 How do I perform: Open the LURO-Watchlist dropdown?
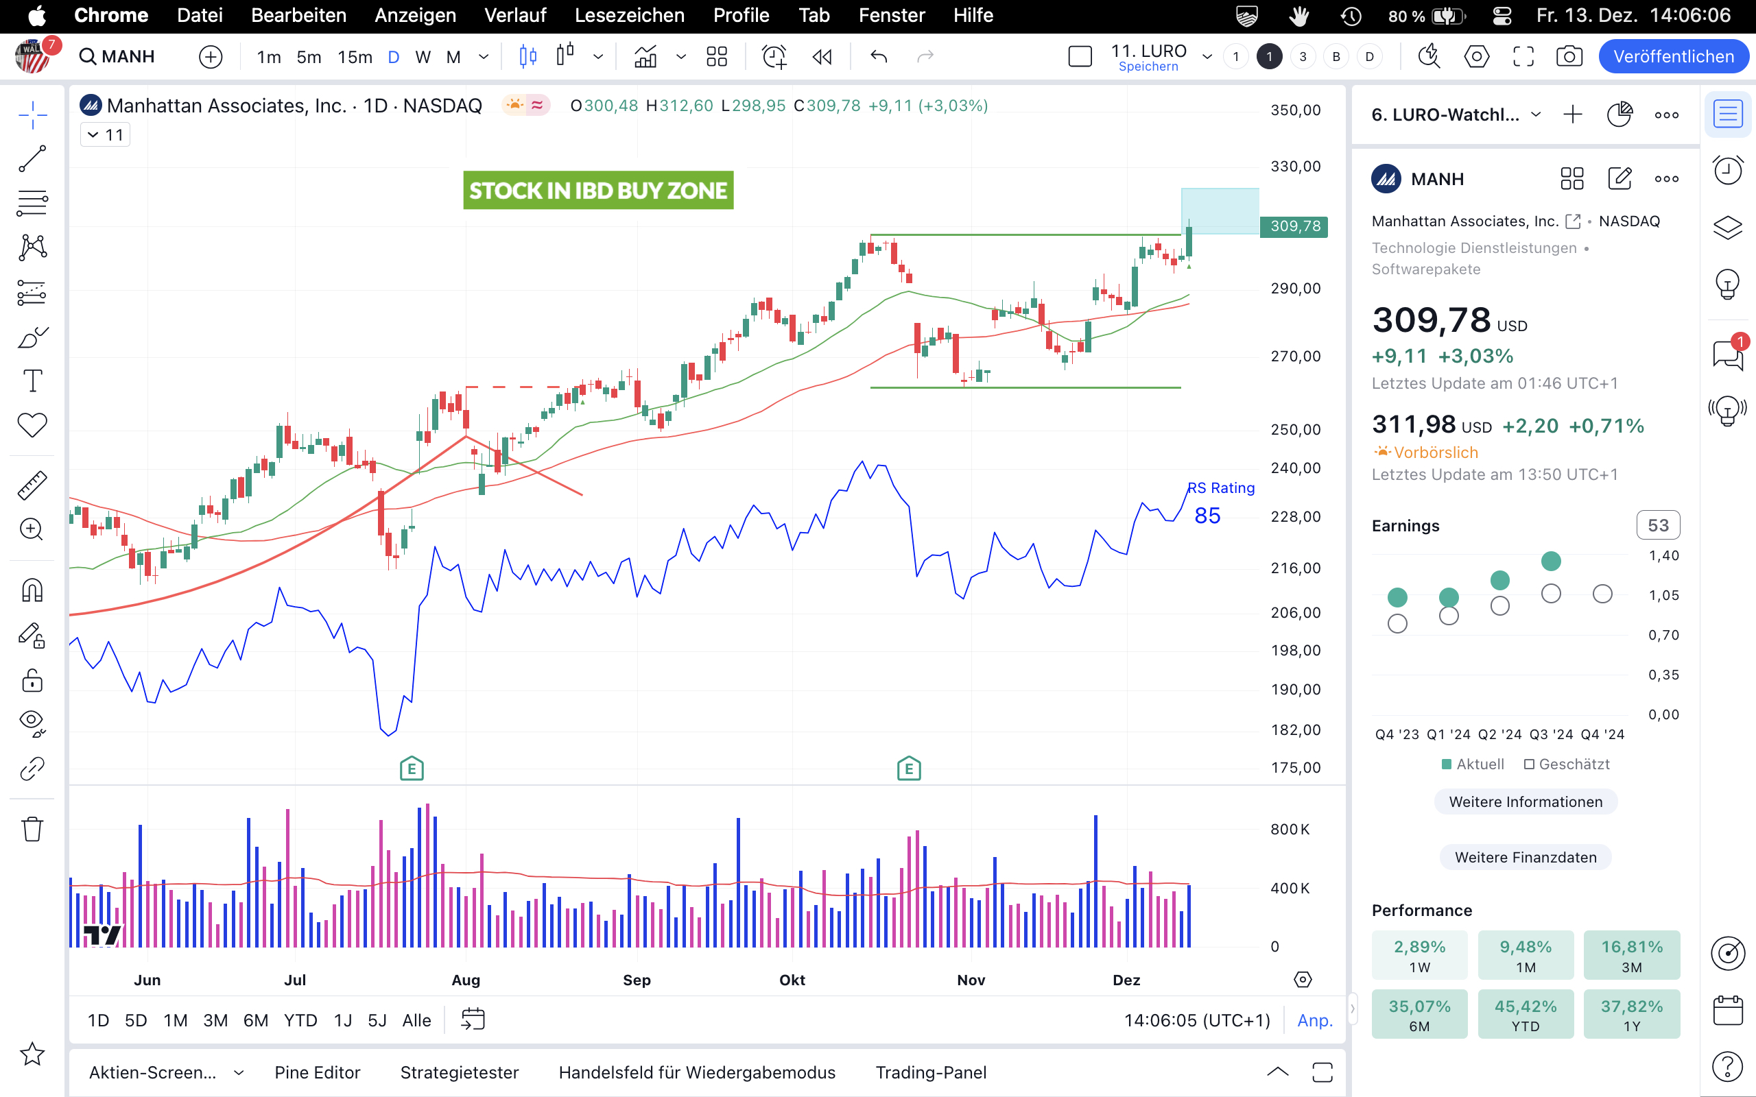(x=1535, y=114)
